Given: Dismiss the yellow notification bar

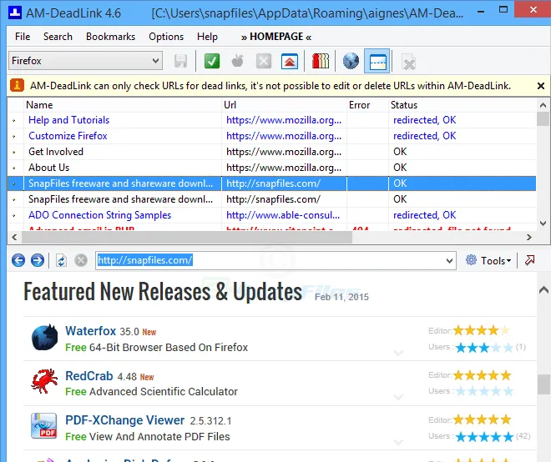Looking at the screenshot, I should point(541,86).
